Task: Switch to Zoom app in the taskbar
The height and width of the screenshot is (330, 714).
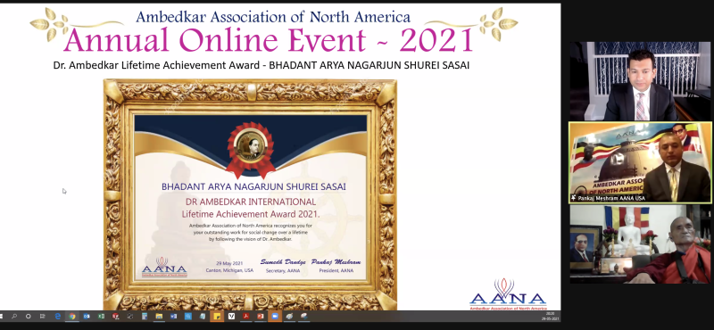Action: point(275,317)
